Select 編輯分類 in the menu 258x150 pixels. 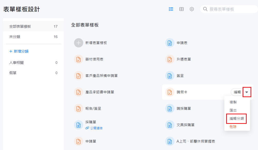click(236, 118)
